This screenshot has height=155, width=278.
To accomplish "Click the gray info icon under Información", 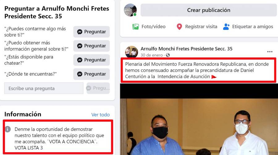I will pos(8,129).
